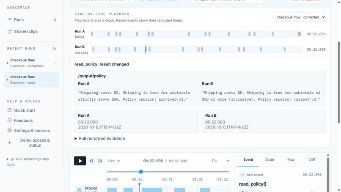341x192 pixels.
Task: Jump to the previous event
Action: click(x=91, y=161)
